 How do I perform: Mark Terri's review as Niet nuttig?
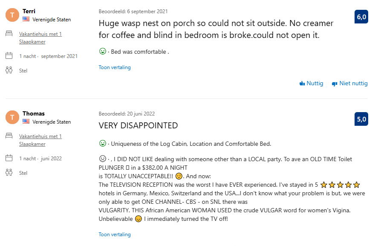point(349,84)
